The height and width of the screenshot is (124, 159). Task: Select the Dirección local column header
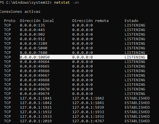[x=37, y=21]
